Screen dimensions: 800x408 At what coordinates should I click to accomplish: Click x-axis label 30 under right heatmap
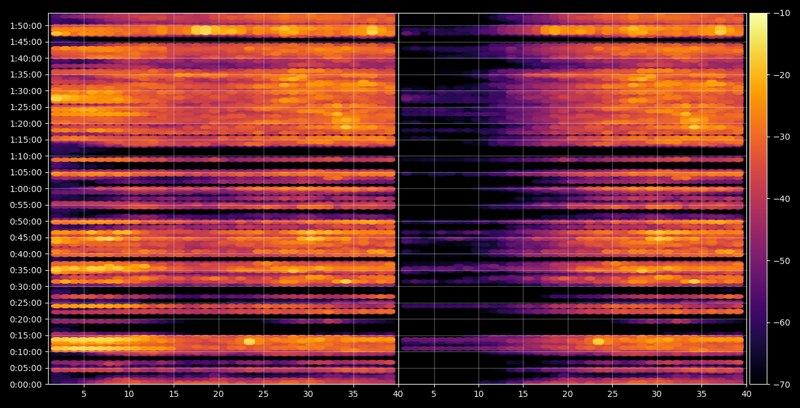point(657,394)
